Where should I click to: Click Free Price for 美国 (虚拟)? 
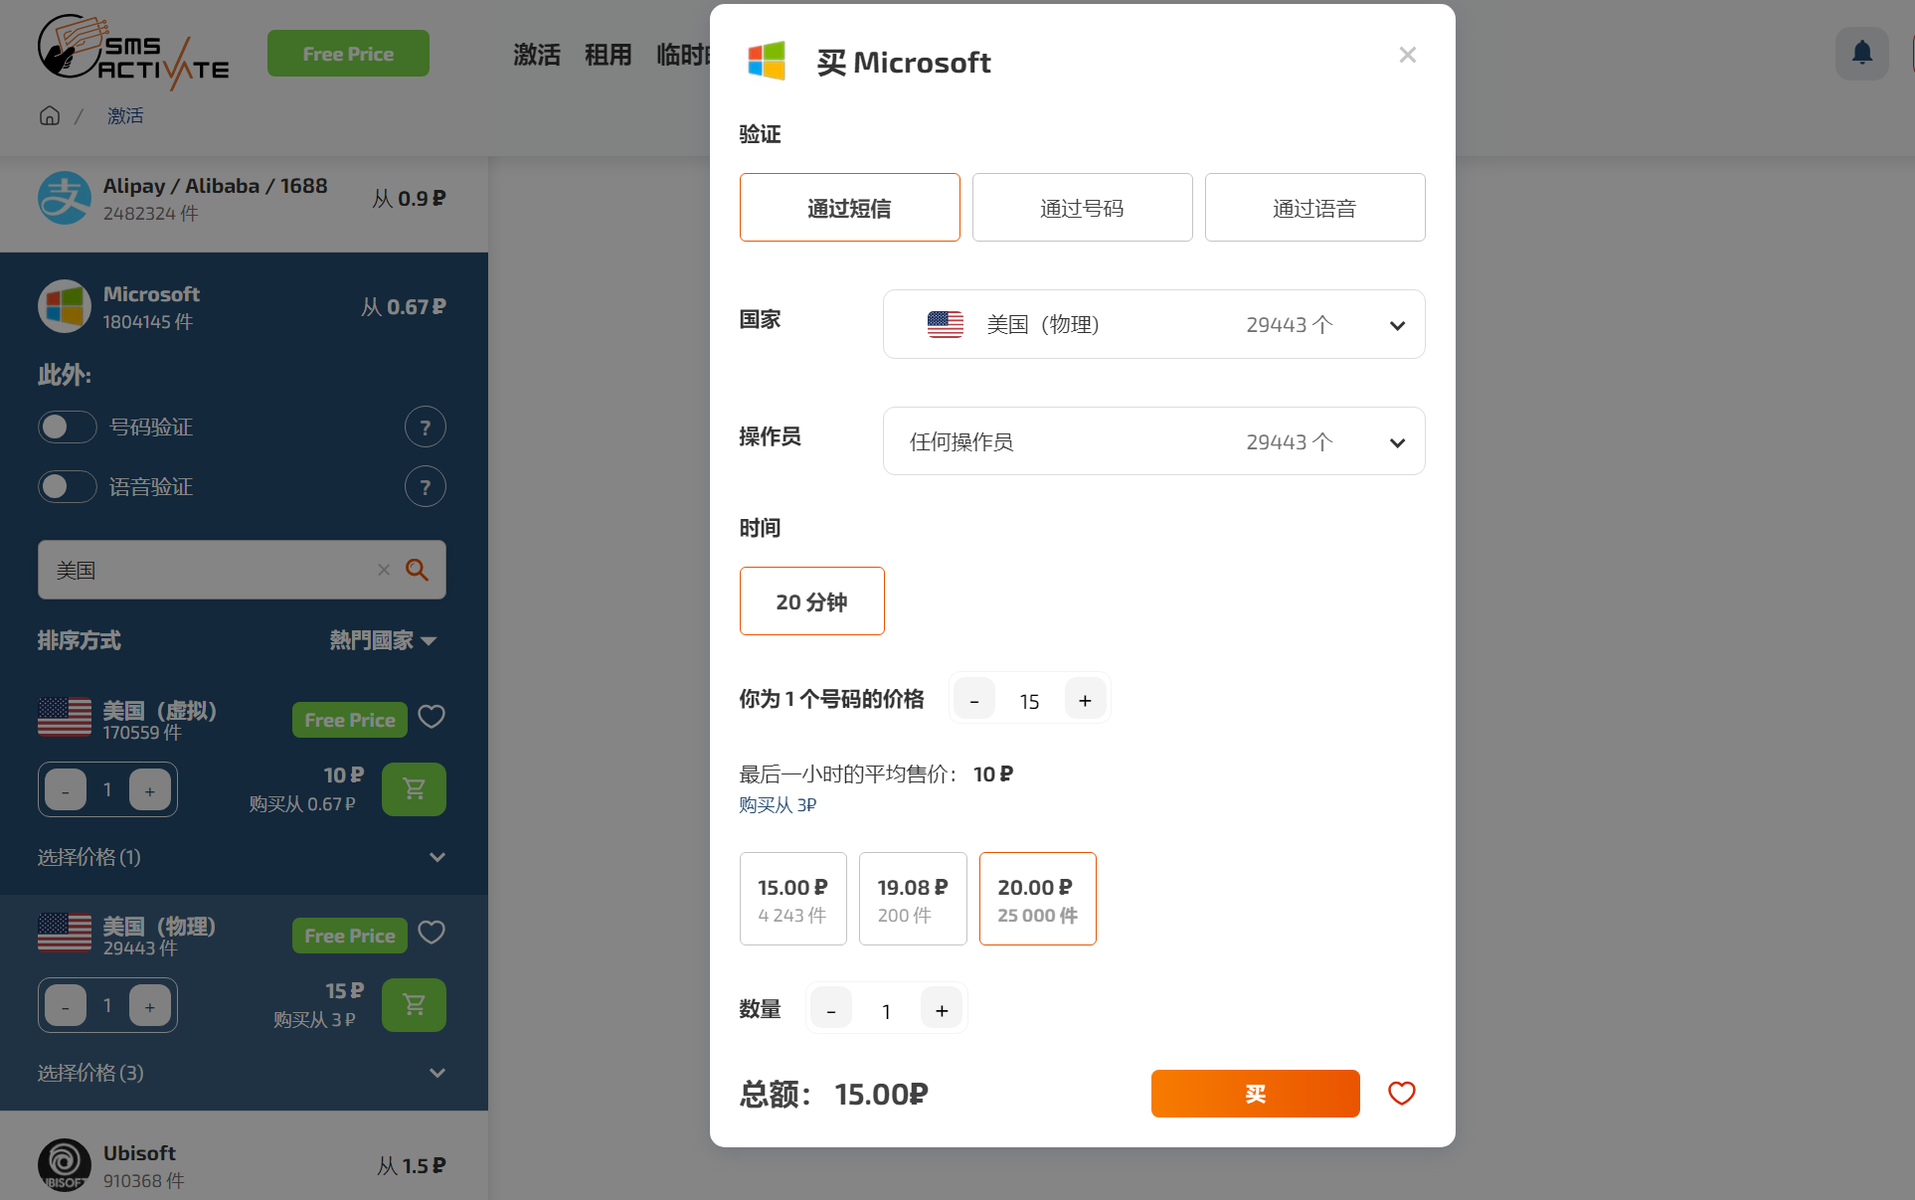(x=350, y=720)
